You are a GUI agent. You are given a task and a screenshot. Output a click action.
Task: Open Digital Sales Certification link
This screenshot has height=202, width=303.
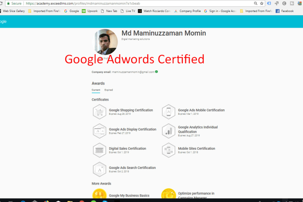(127, 148)
